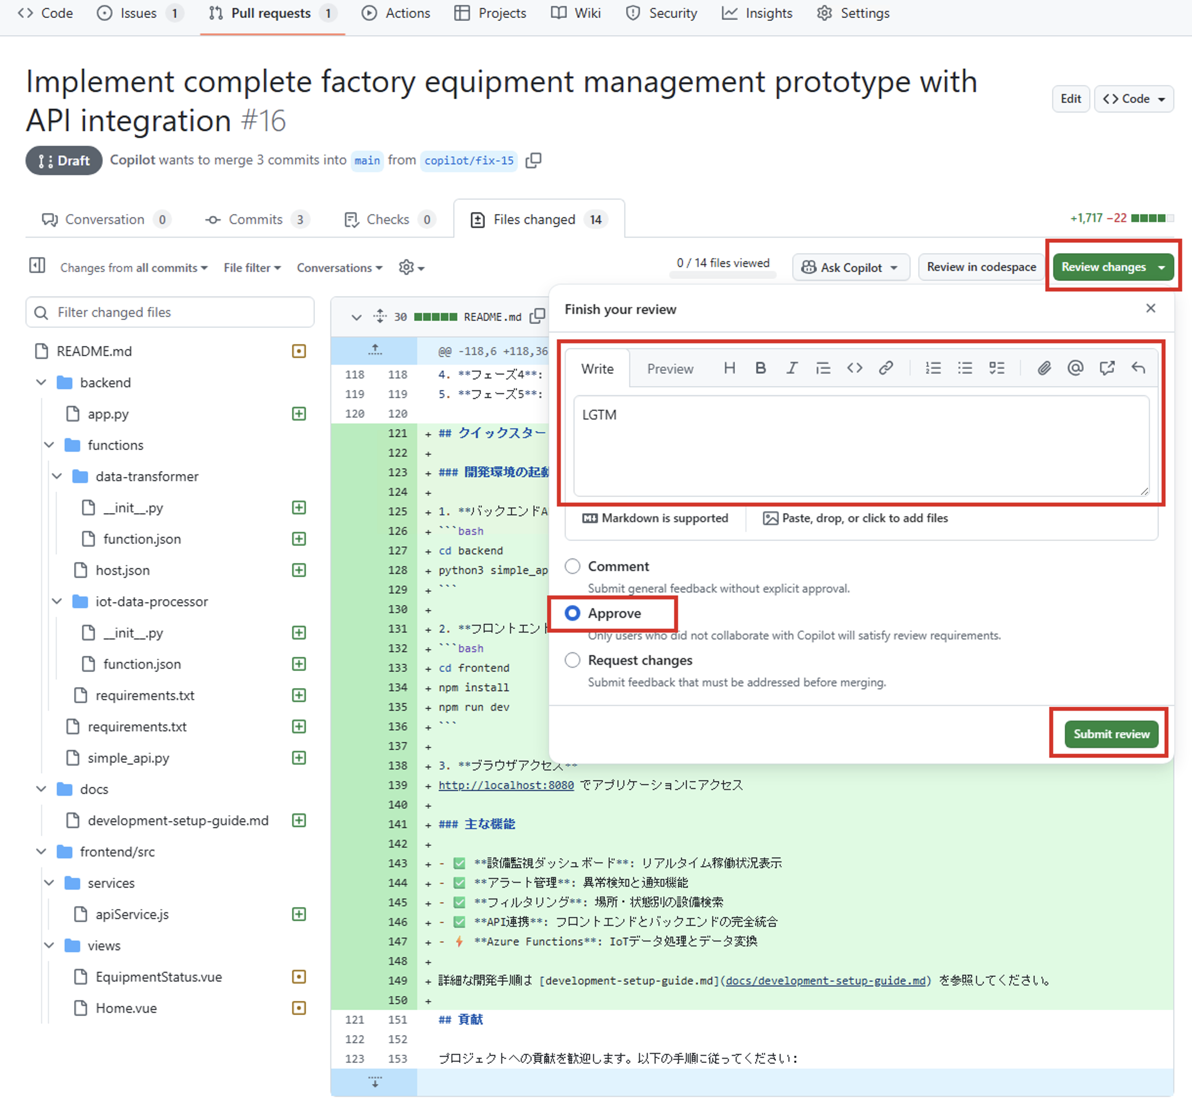
Task: Click the files viewed progress bar
Action: pyautogui.click(x=723, y=275)
